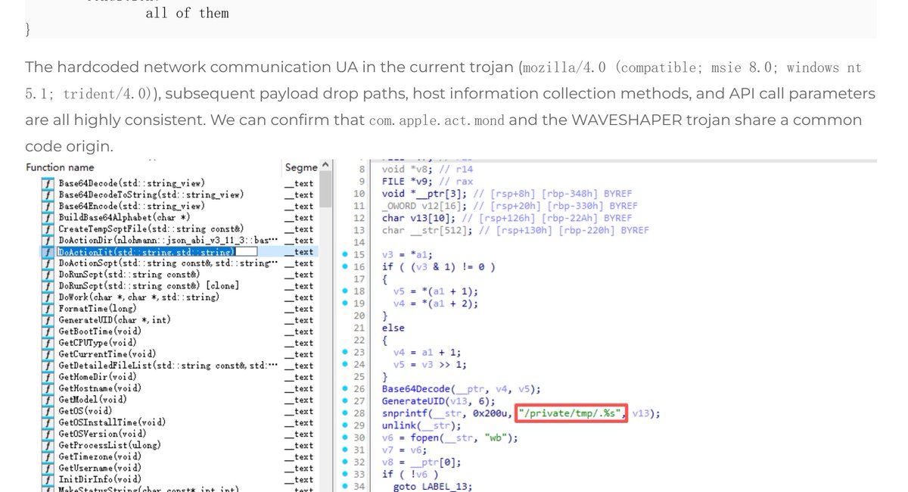Toggle breakpoint dot on line 32
This screenshot has height=492, width=908.
click(344, 462)
